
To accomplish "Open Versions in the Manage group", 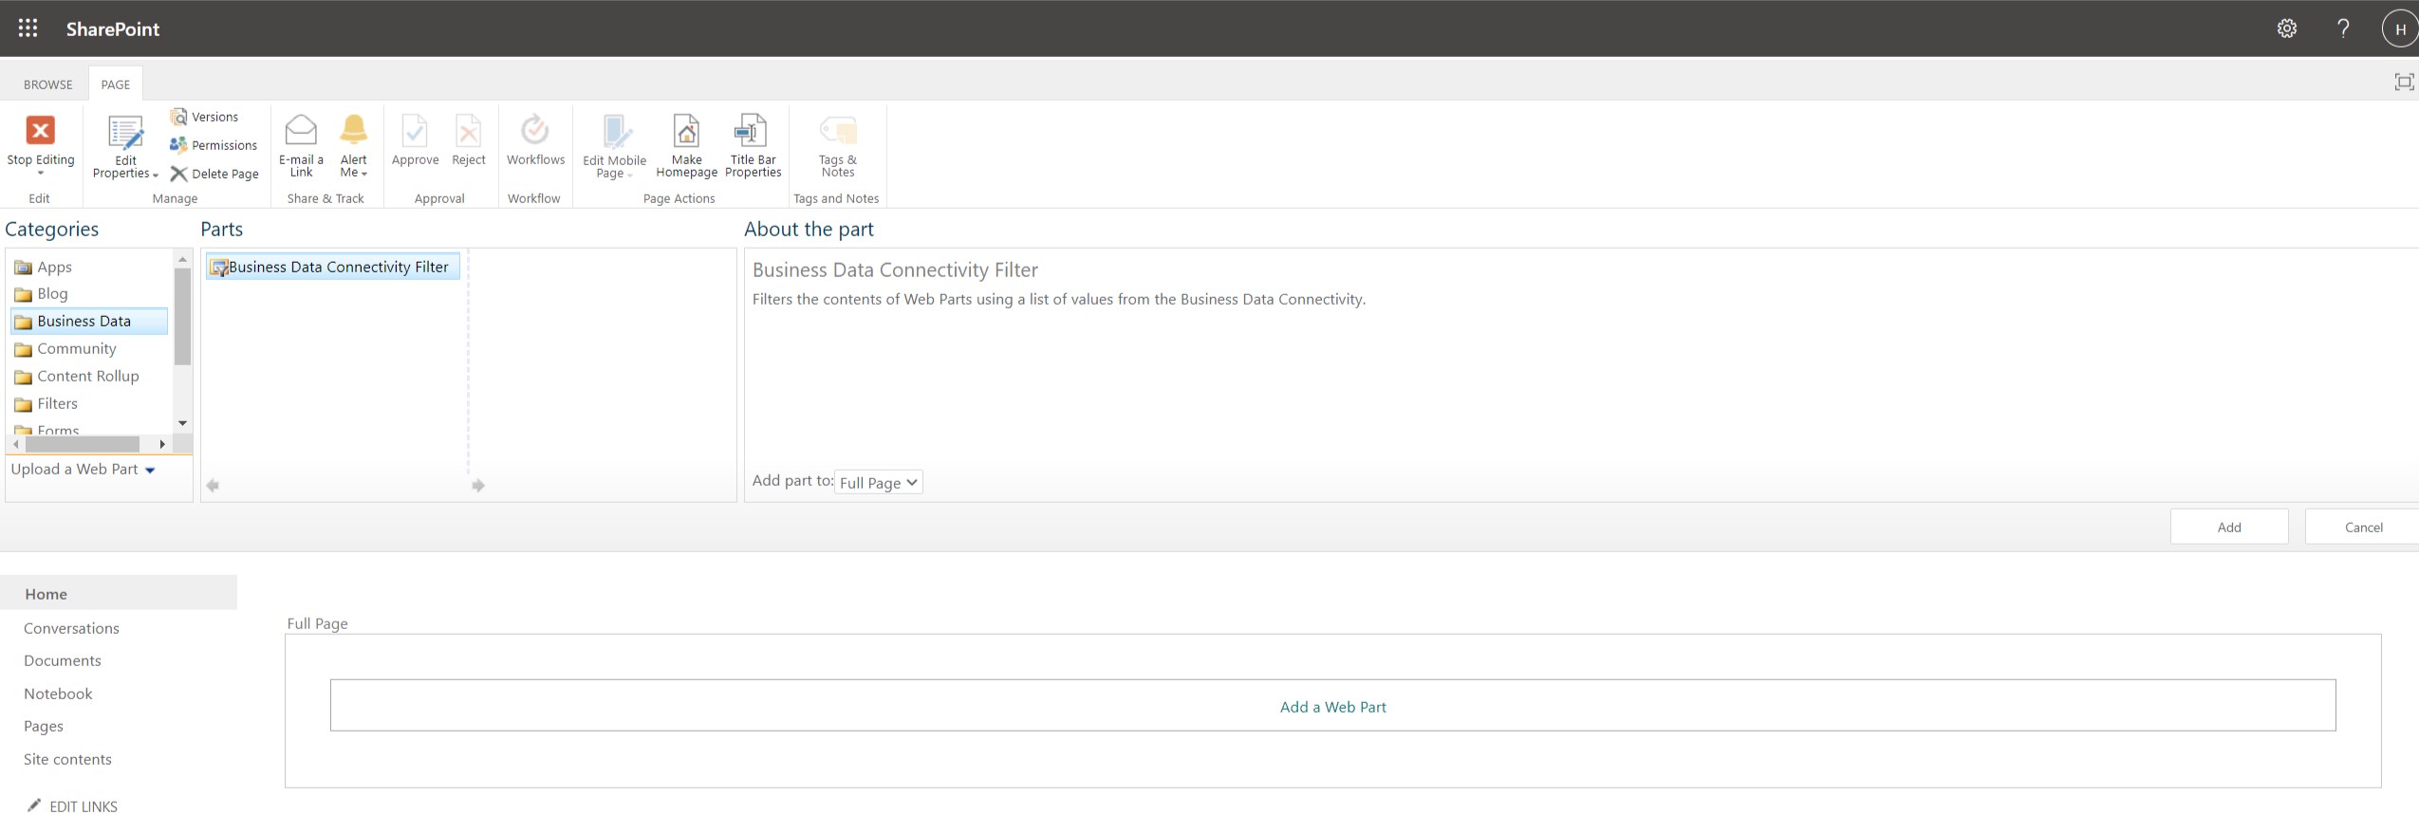I will (204, 117).
